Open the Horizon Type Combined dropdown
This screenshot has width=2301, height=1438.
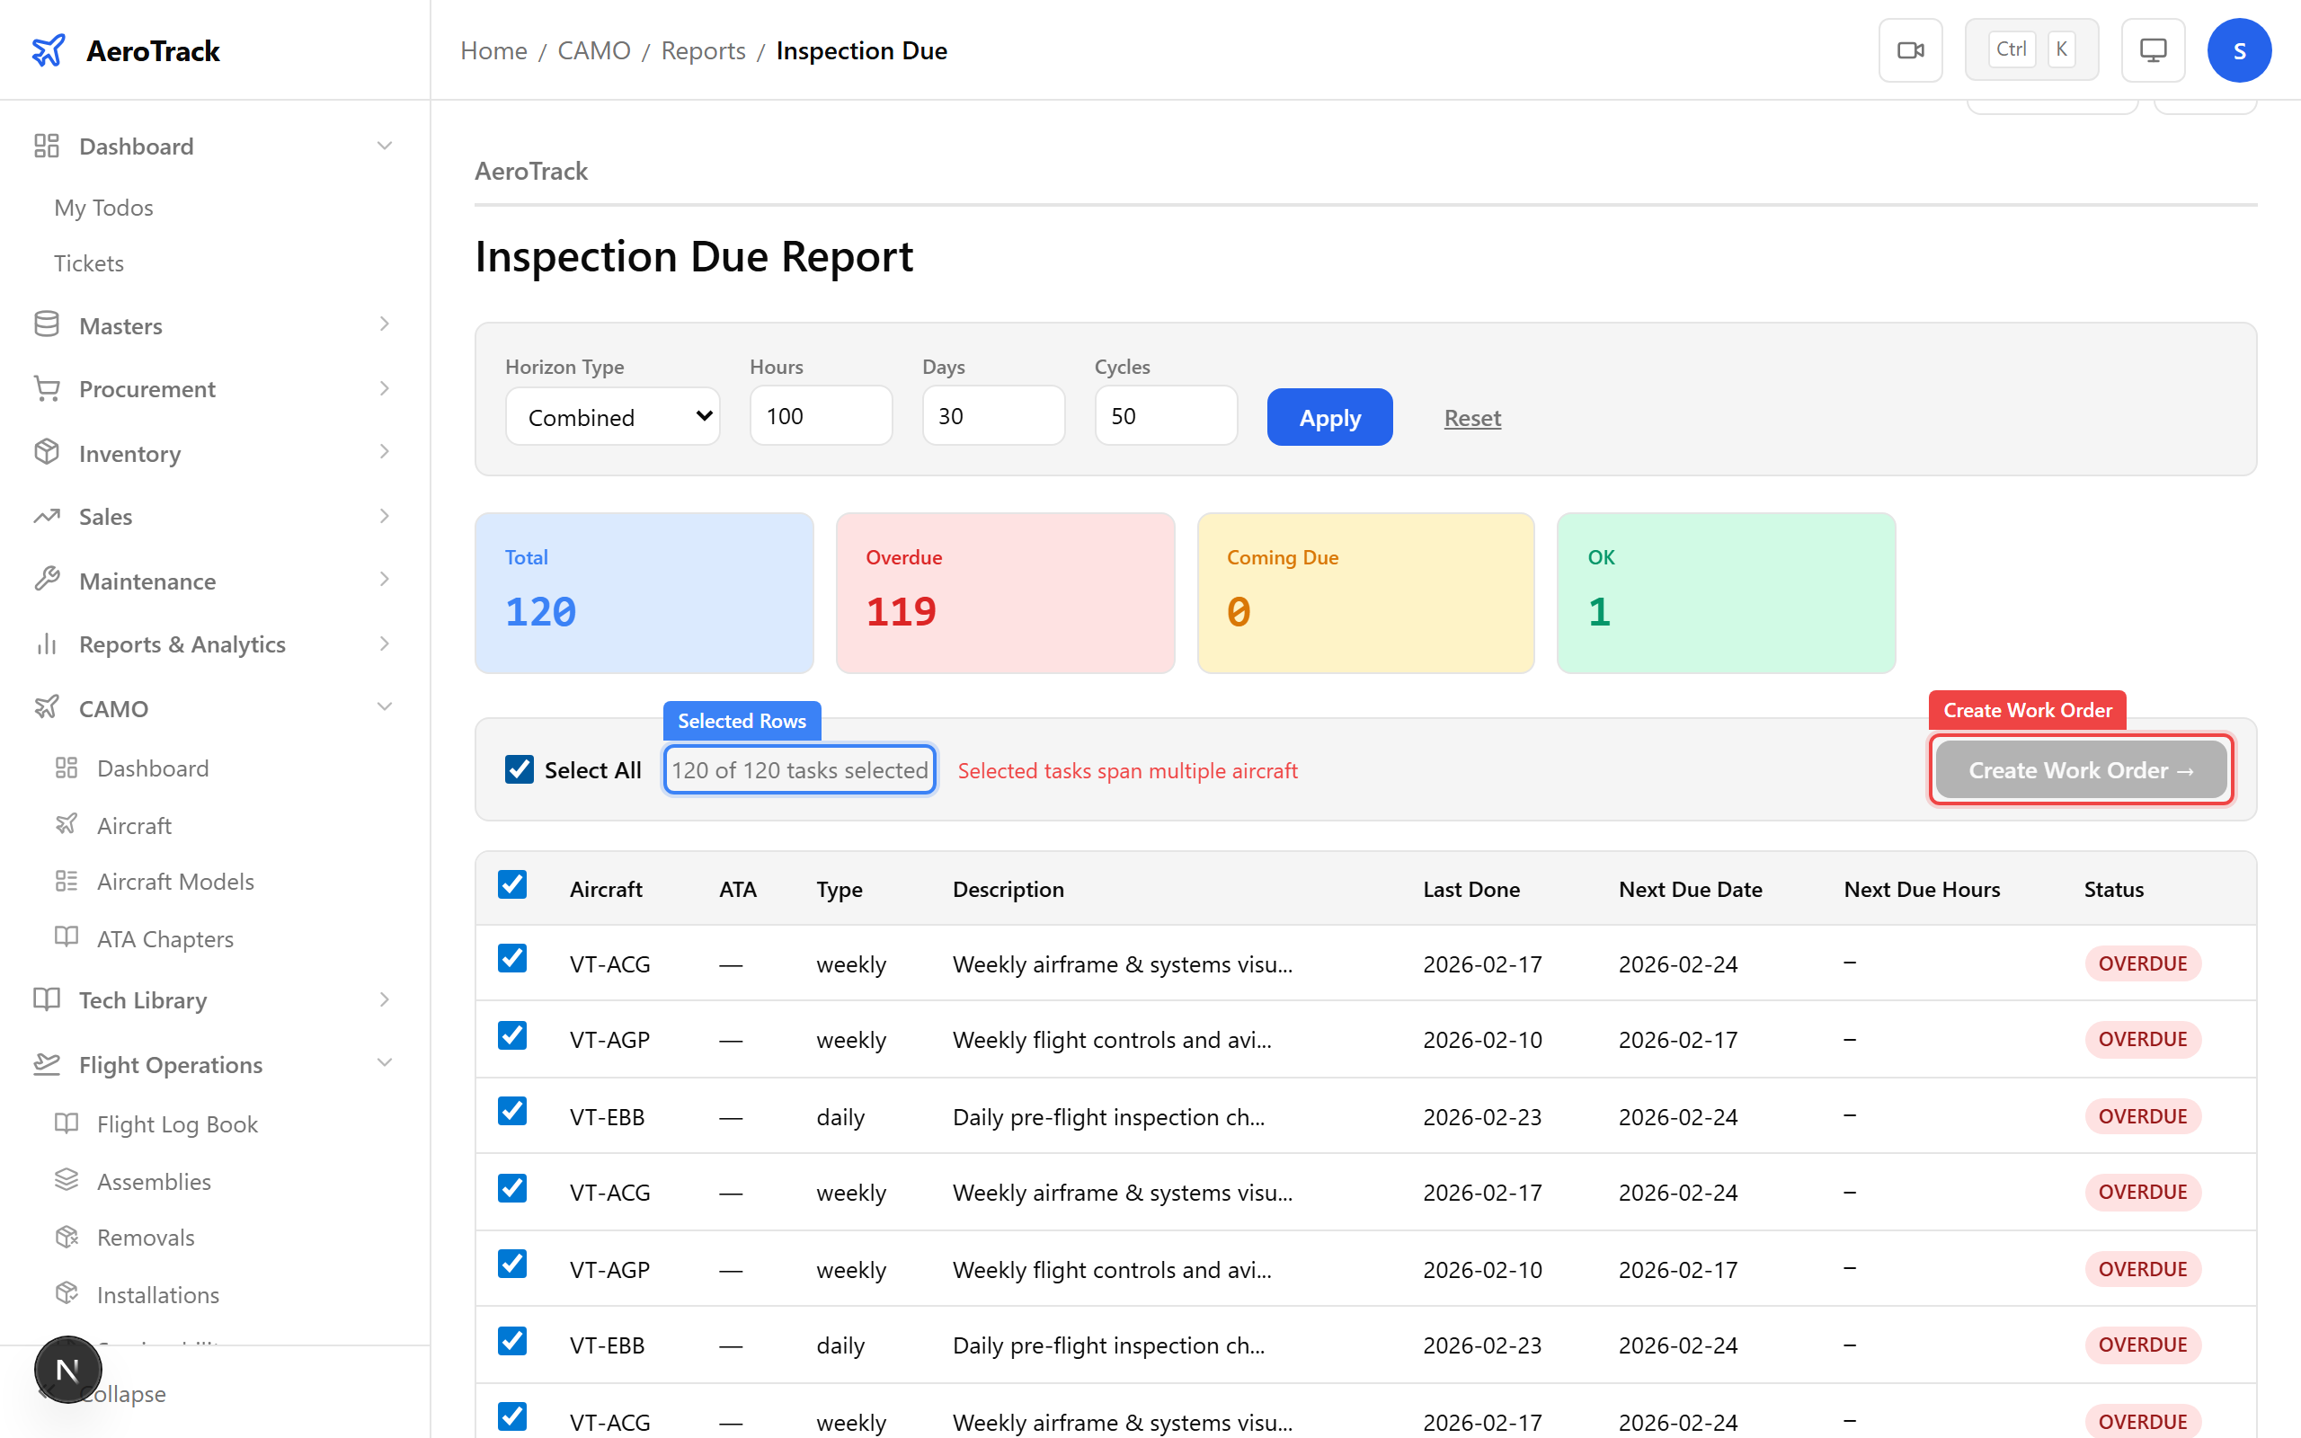tap(612, 416)
